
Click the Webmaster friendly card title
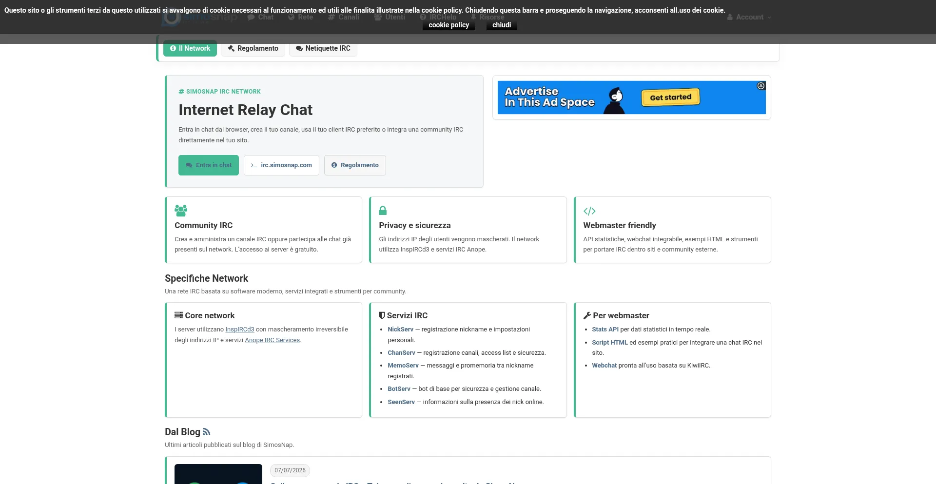(x=620, y=225)
